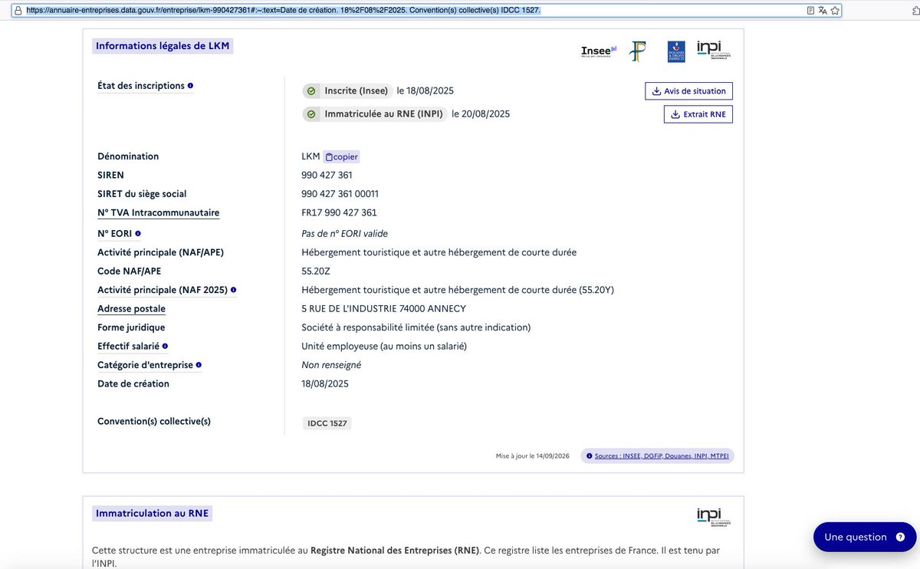Click the Convention(s) collective(s) label
Screen dimensions: 920x569
click(154, 422)
